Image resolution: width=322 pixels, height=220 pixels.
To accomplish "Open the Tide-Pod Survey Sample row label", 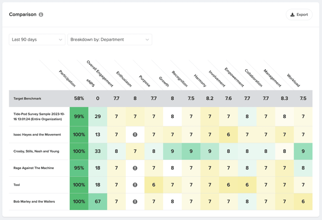I will (x=39, y=117).
